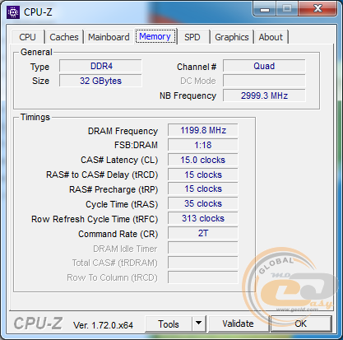Switch to the CPU tab
Screen dimensions: 343x340
pyautogui.click(x=27, y=37)
